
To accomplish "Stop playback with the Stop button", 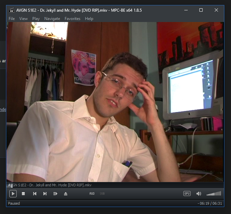I will pyautogui.click(x=23, y=194).
